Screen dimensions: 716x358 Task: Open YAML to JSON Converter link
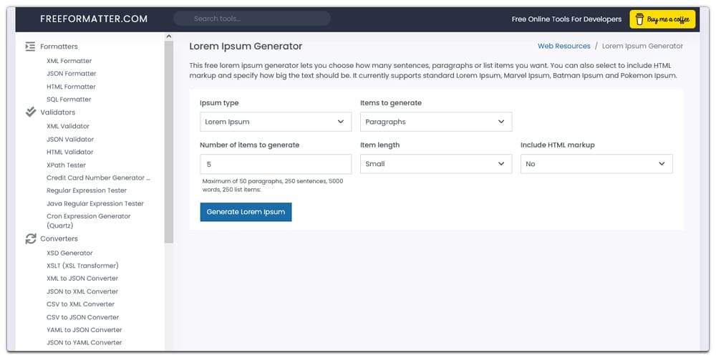click(84, 329)
